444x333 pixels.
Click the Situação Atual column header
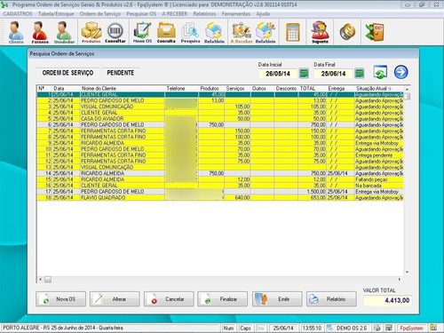379,88
